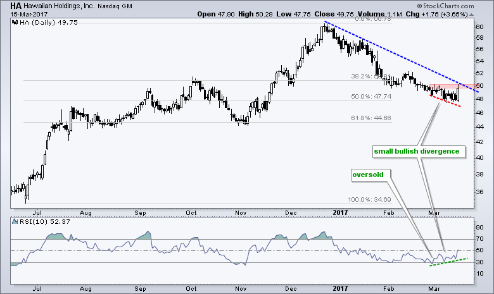This screenshot has height=294, width=494.
Task: Click the HA ticker symbol in header
Action: (15, 6)
